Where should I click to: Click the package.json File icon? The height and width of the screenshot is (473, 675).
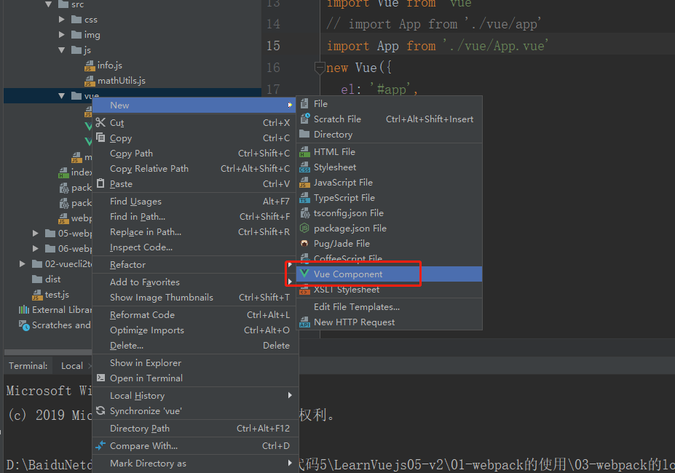point(304,228)
